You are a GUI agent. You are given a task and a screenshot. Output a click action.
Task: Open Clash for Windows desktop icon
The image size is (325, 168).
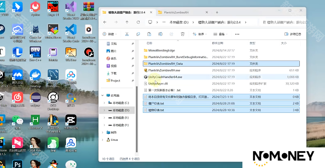(35, 33)
